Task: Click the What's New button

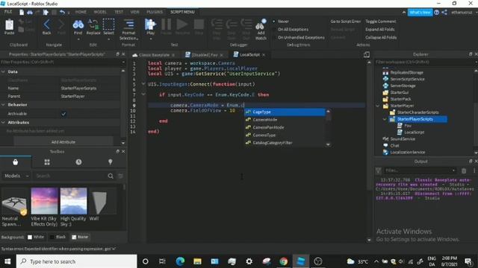Action: pyautogui.click(x=420, y=13)
